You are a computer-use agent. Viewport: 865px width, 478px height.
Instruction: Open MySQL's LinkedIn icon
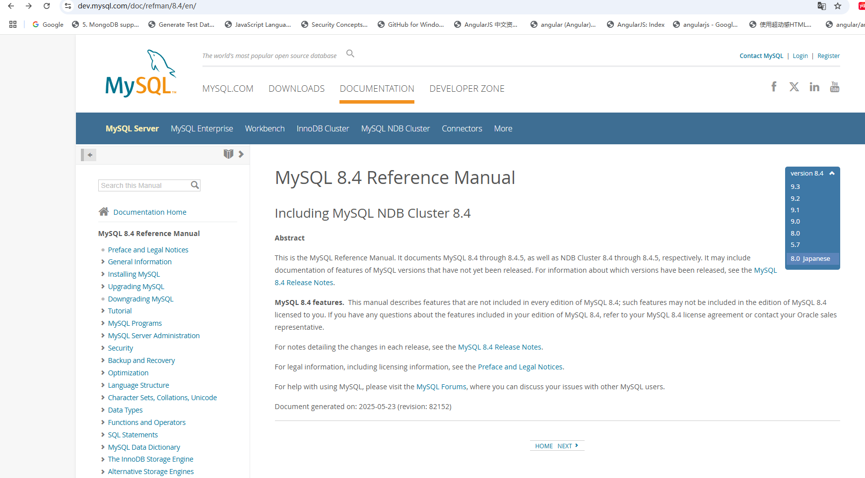814,87
